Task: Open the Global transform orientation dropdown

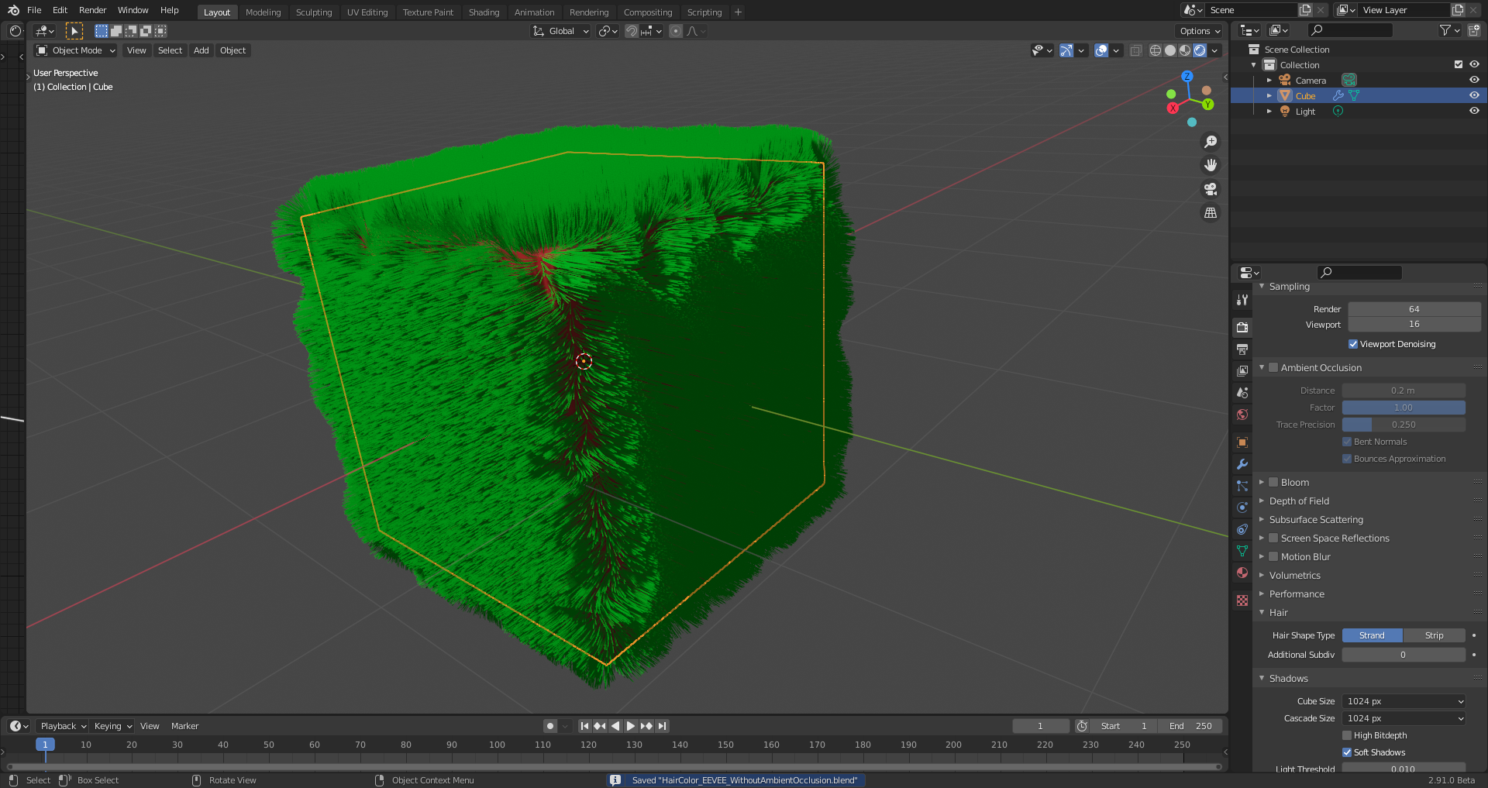Action: [560, 31]
